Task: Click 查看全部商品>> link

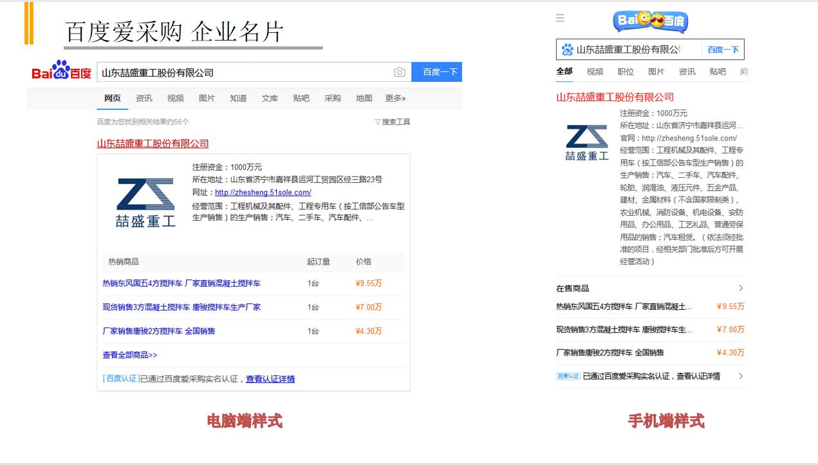Action: point(130,355)
